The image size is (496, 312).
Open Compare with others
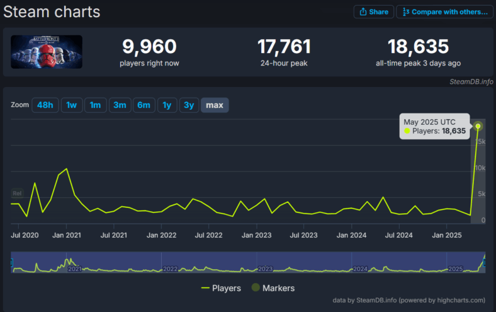444,12
